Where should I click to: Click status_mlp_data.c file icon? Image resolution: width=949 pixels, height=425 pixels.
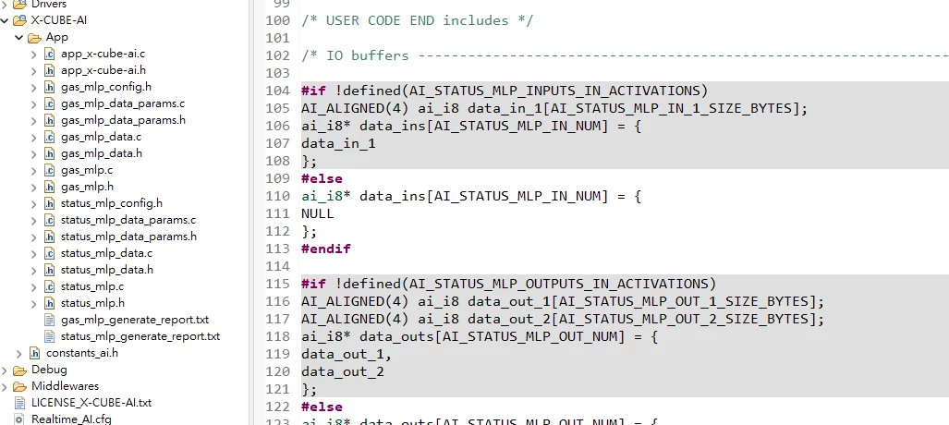coord(50,253)
